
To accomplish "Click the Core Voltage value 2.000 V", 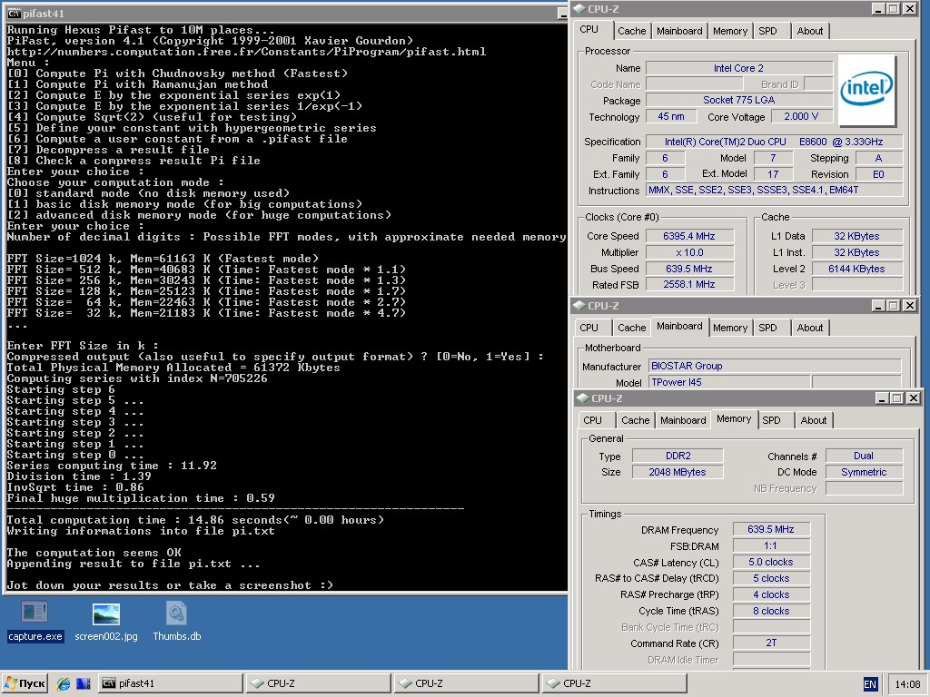I will click(x=801, y=117).
